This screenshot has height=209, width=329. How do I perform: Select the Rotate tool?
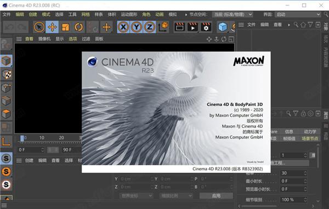(x=78, y=27)
